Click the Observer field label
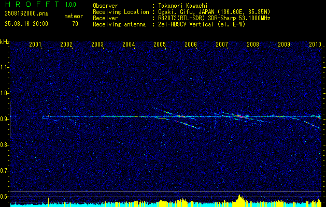326x207 pixels. point(105,6)
